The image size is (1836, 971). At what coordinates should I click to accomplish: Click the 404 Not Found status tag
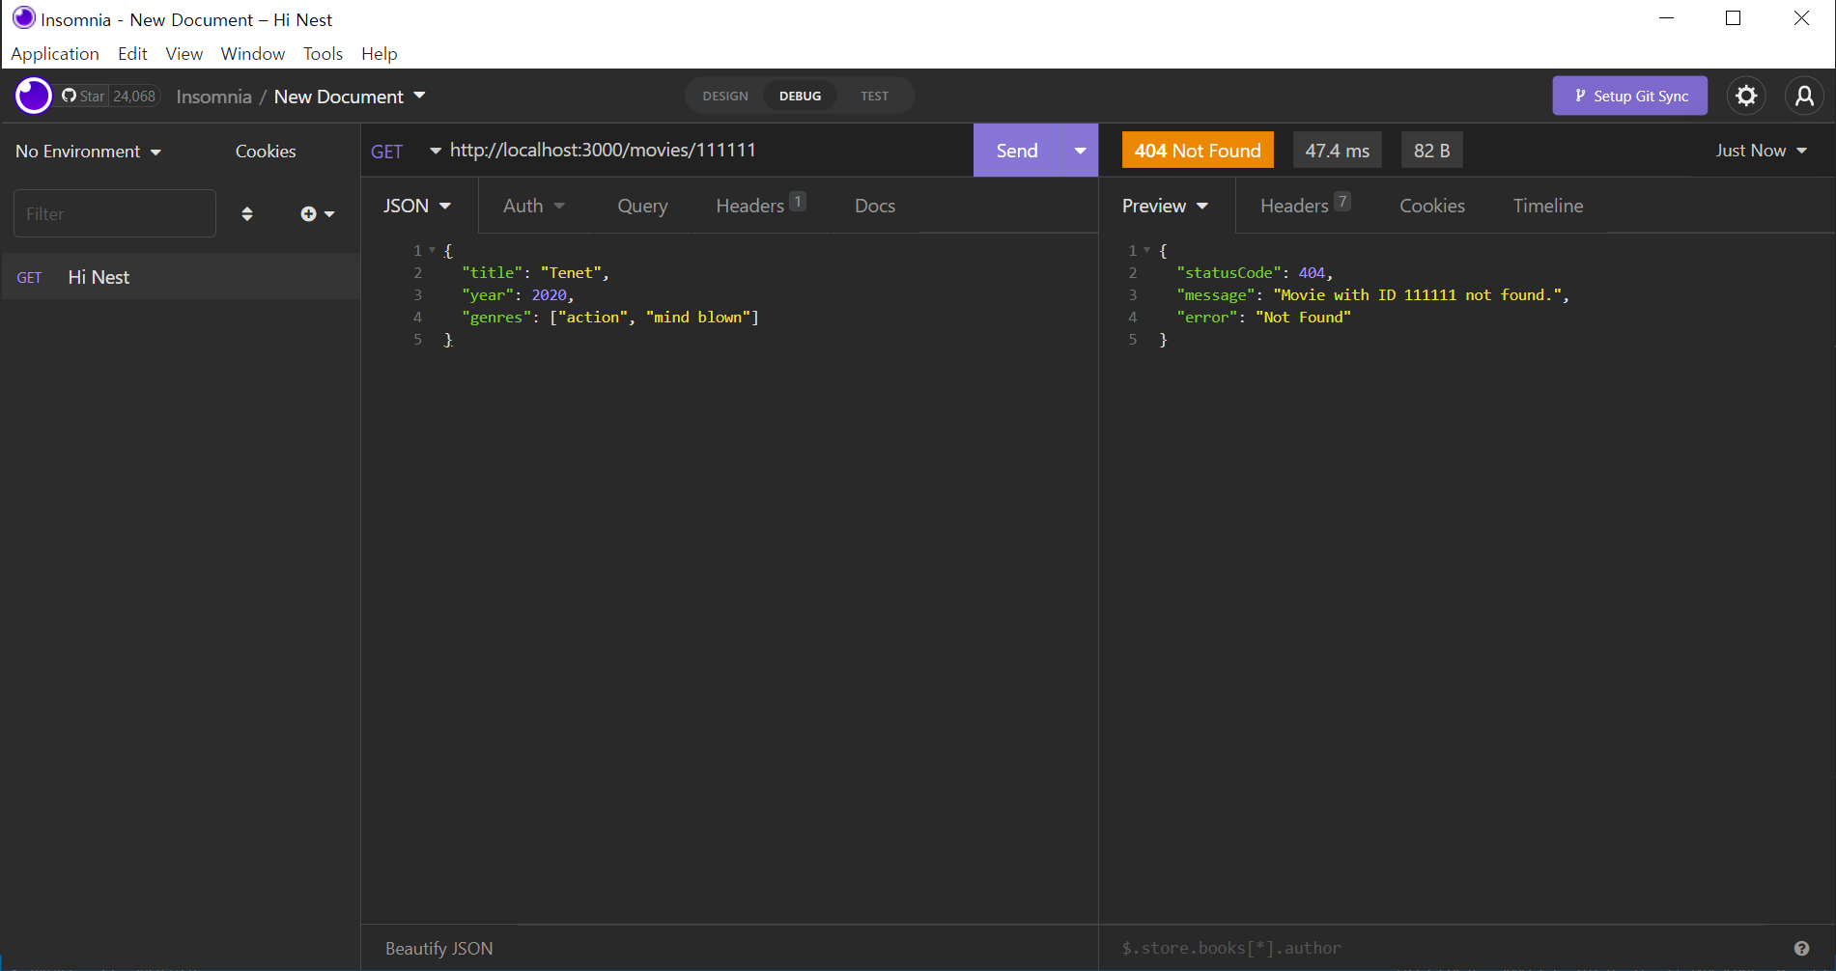[1198, 151]
